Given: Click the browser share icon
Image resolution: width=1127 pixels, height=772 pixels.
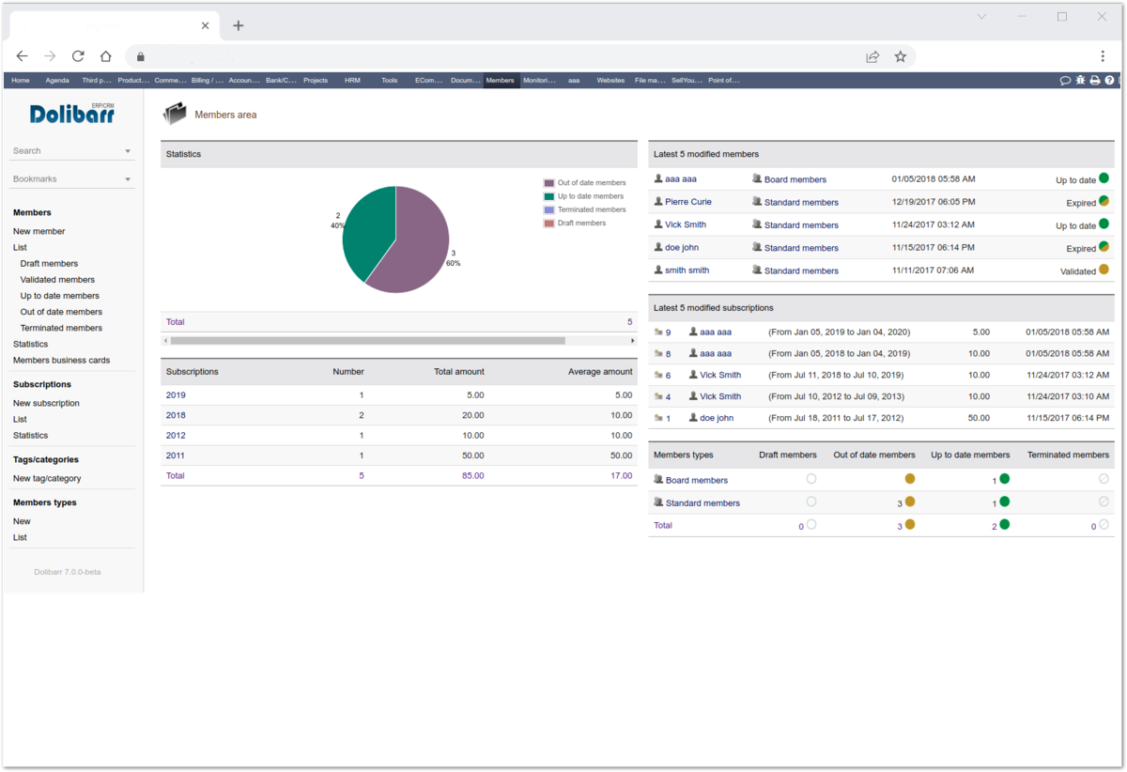Looking at the screenshot, I should point(872,56).
